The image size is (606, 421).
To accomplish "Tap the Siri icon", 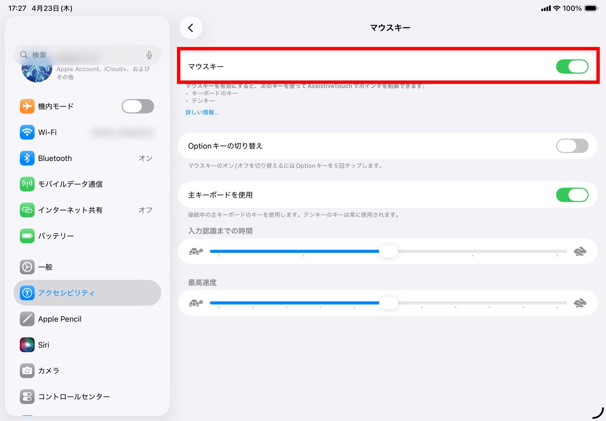I will tap(27, 345).
